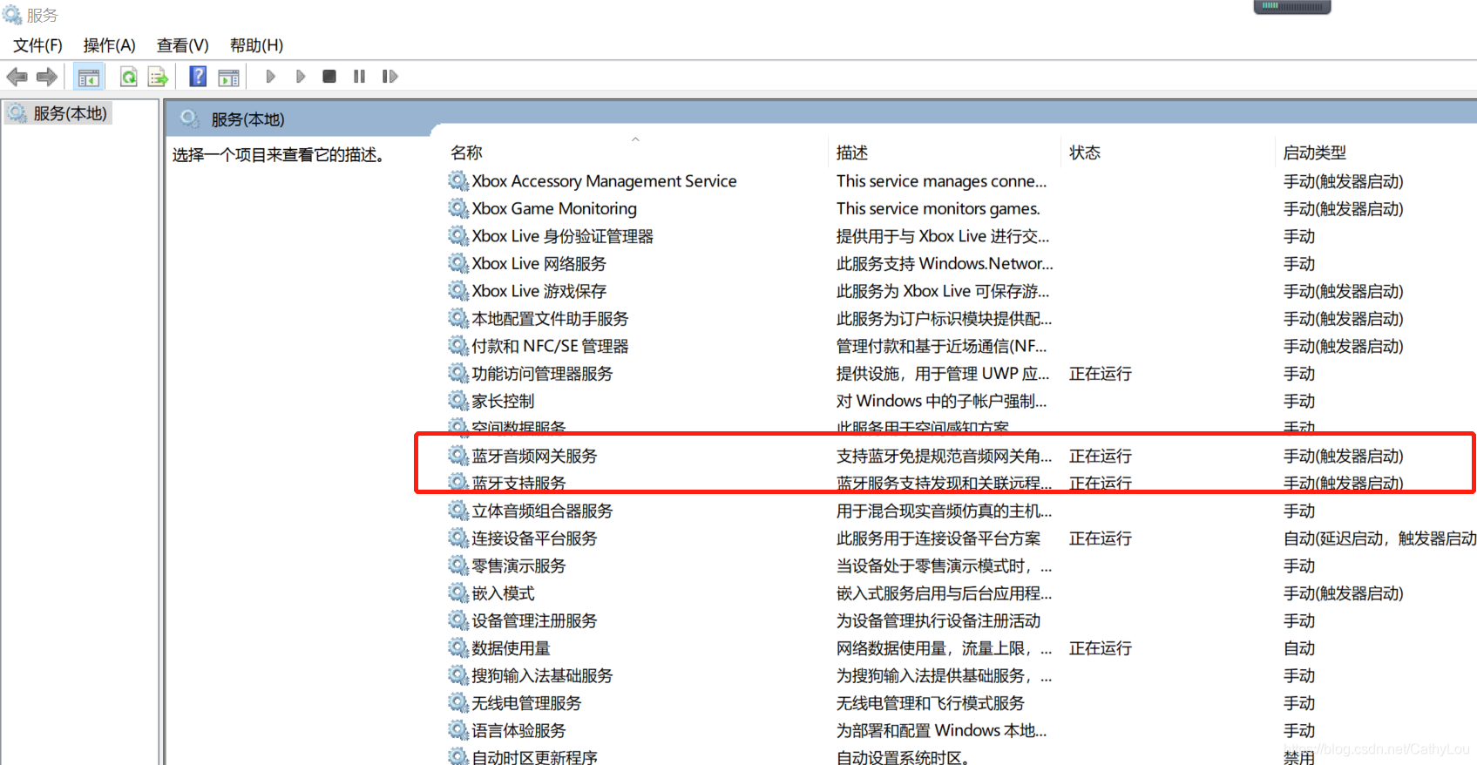Image resolution: width=1477 pixels, height=765 pixels.
Task: Click the Stop Service square icon
Action: 329,77
